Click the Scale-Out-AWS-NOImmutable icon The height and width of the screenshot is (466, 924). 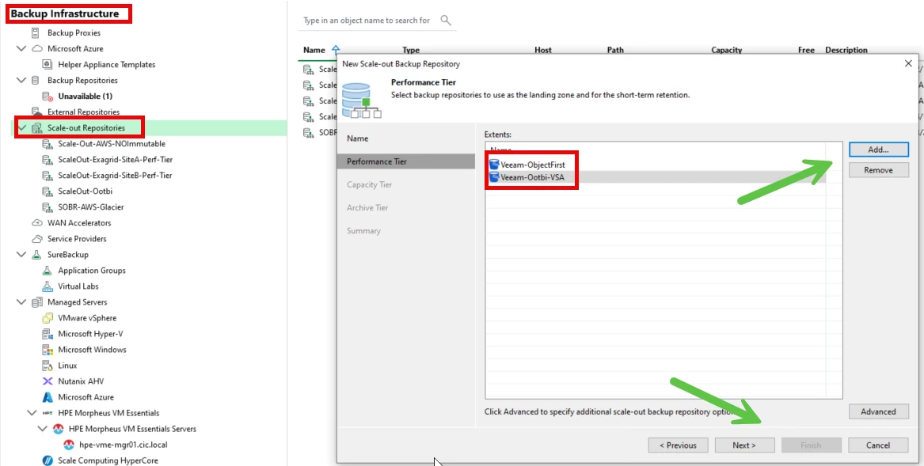(x=48, y=144)
